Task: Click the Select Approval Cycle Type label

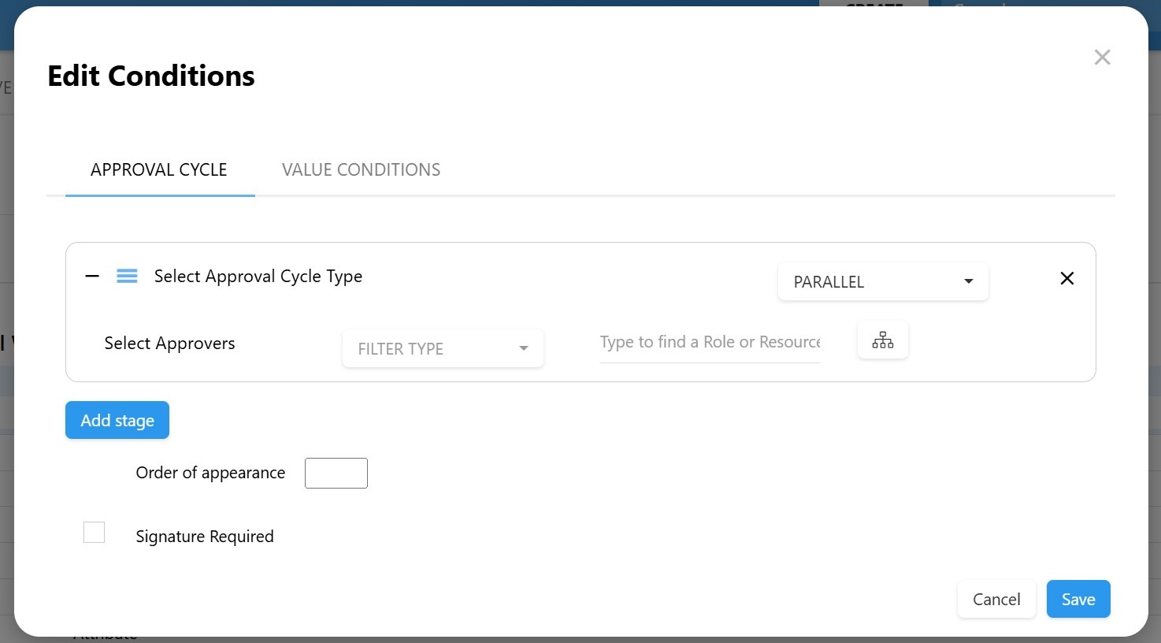Action: pos(258,277)
